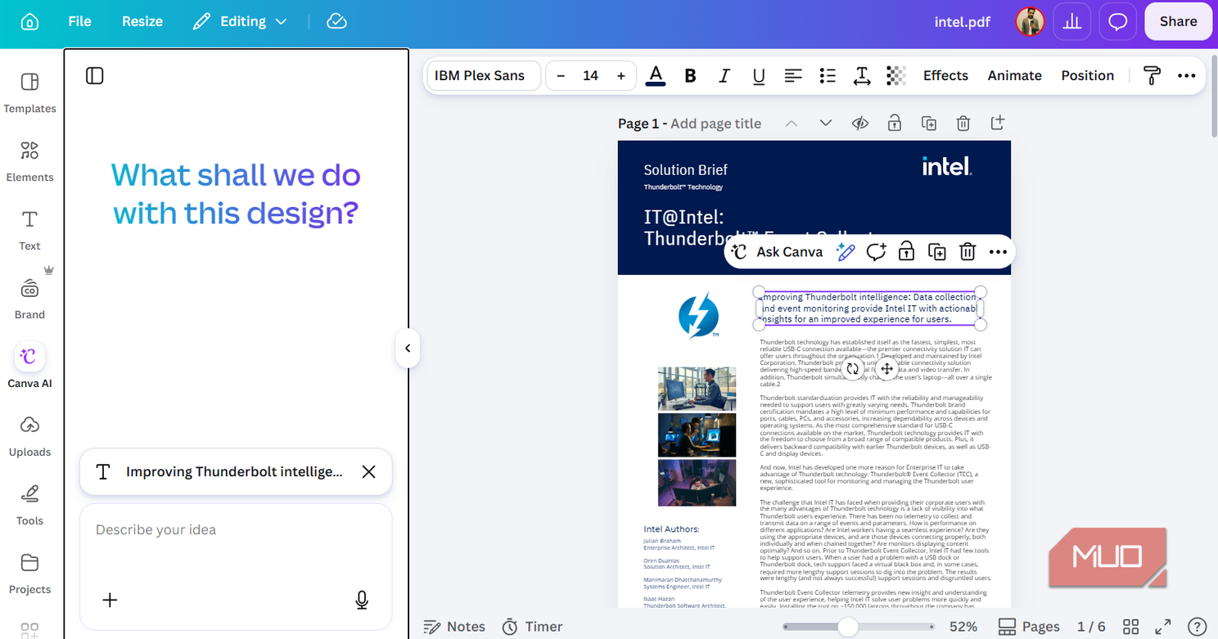1218x639 pixels.
Task: Go to Canva home icon
Action: tap(29, 21)
